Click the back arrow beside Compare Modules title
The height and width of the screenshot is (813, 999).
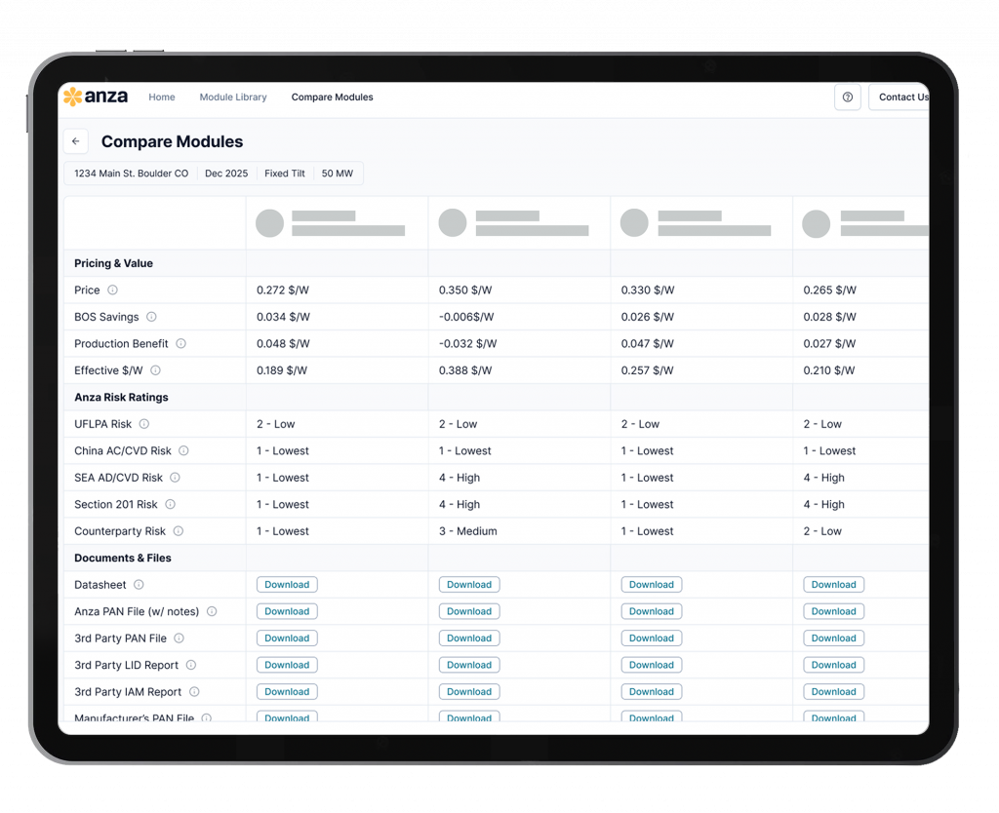click(76, 141)
